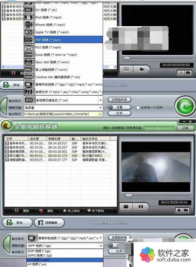Select the Xbox 360 视频 format icon
The width and height of the screenshot is (196, 267).
[29, 62]
